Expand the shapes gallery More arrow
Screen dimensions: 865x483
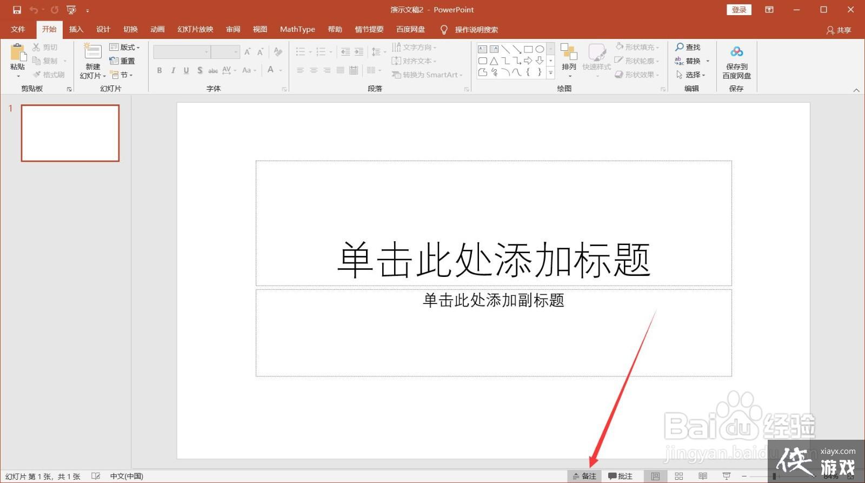(551, 72)
